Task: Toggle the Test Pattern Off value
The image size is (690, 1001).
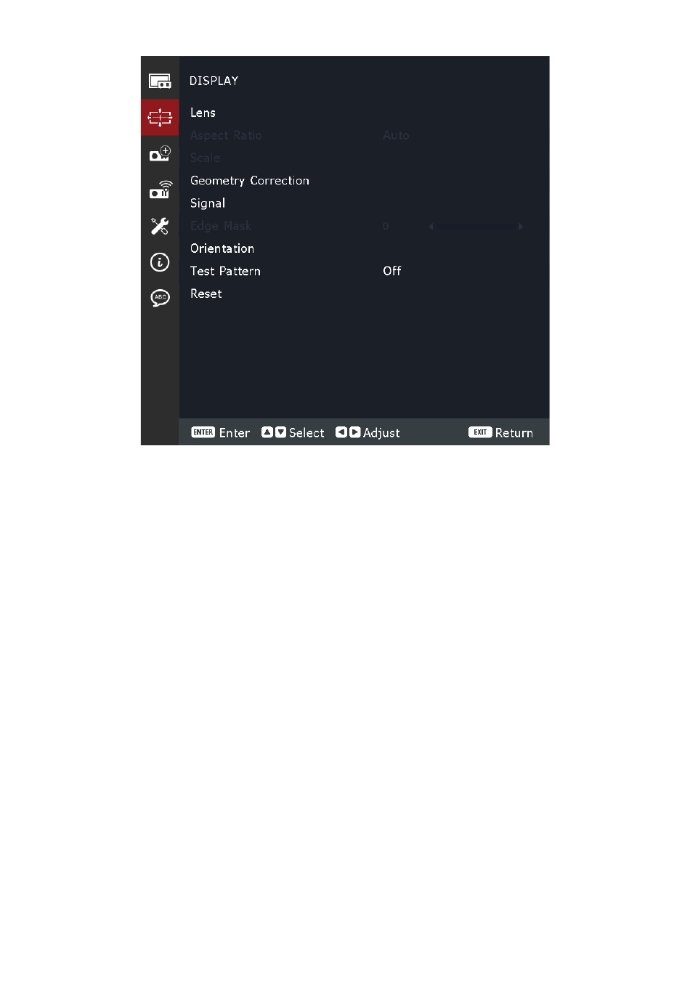Action: coord(392,271)
